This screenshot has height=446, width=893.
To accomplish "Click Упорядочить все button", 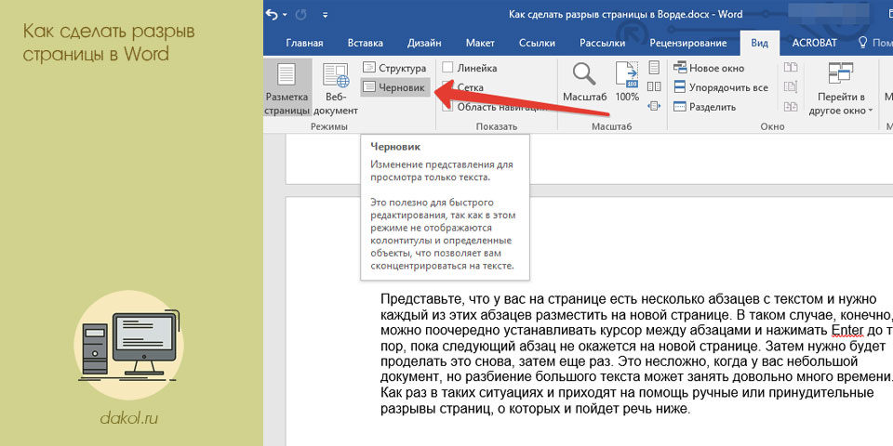I will point(720,87).
